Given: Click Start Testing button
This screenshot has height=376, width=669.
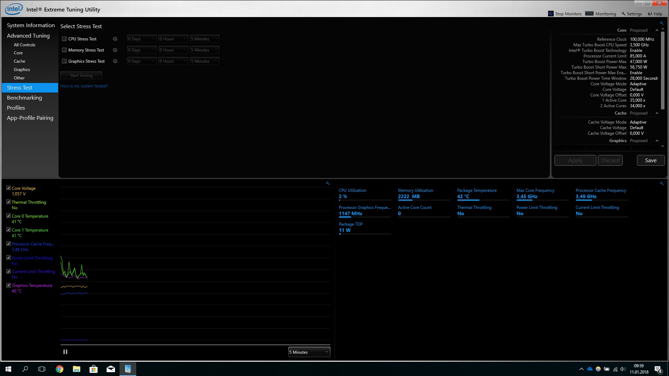Looking at the screenshot, I should pos(81,76).
